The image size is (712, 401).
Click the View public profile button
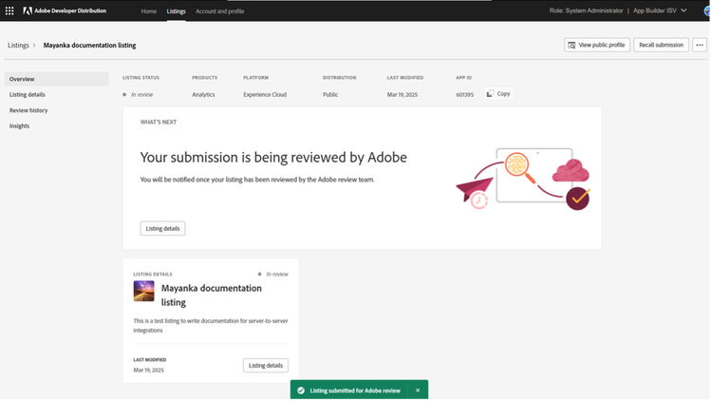click(x=597, y=45)
